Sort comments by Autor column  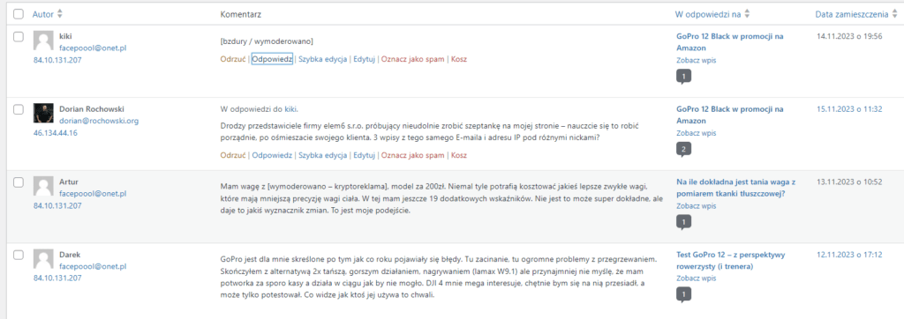pyautogui.click(x=48, y=14)
